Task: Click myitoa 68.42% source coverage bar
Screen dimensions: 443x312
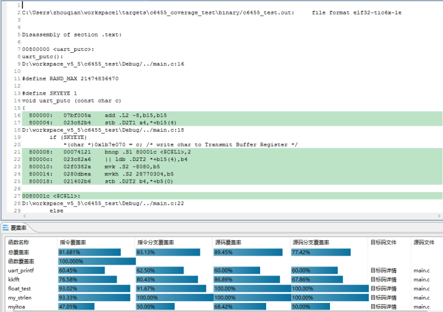Action: [239, 307]
